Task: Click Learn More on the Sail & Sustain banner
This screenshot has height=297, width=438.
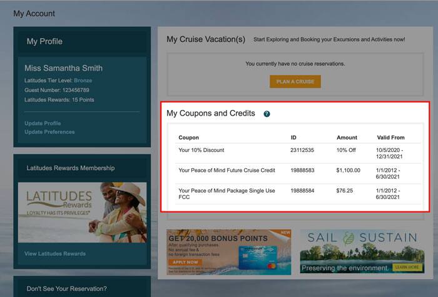Action: [407, 267]
